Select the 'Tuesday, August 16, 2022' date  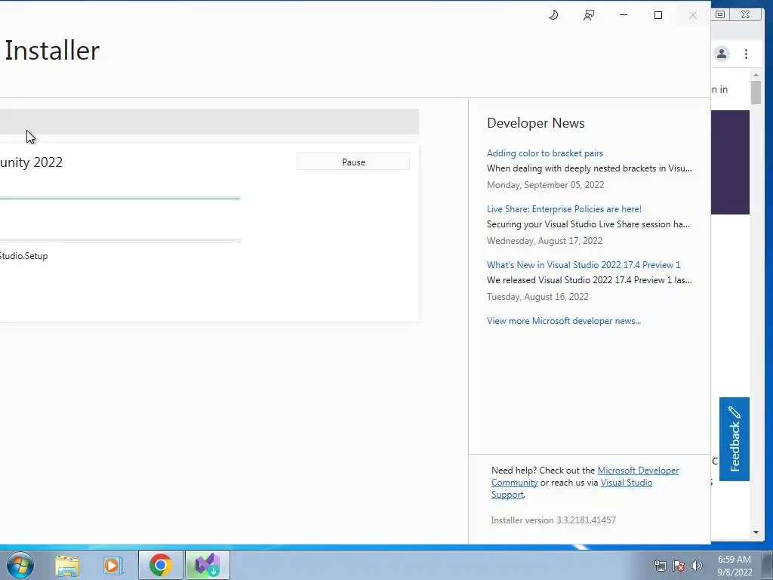tap(537, 296)
